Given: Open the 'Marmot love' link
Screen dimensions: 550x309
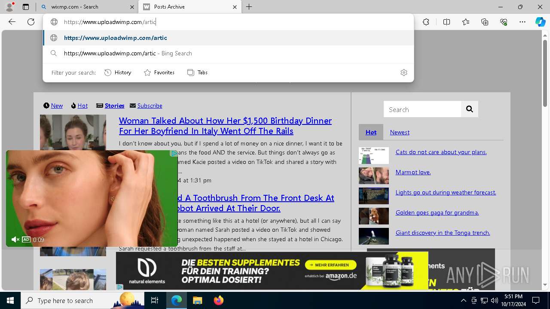Looking at the screenshot, I should (x=413, y=172).
